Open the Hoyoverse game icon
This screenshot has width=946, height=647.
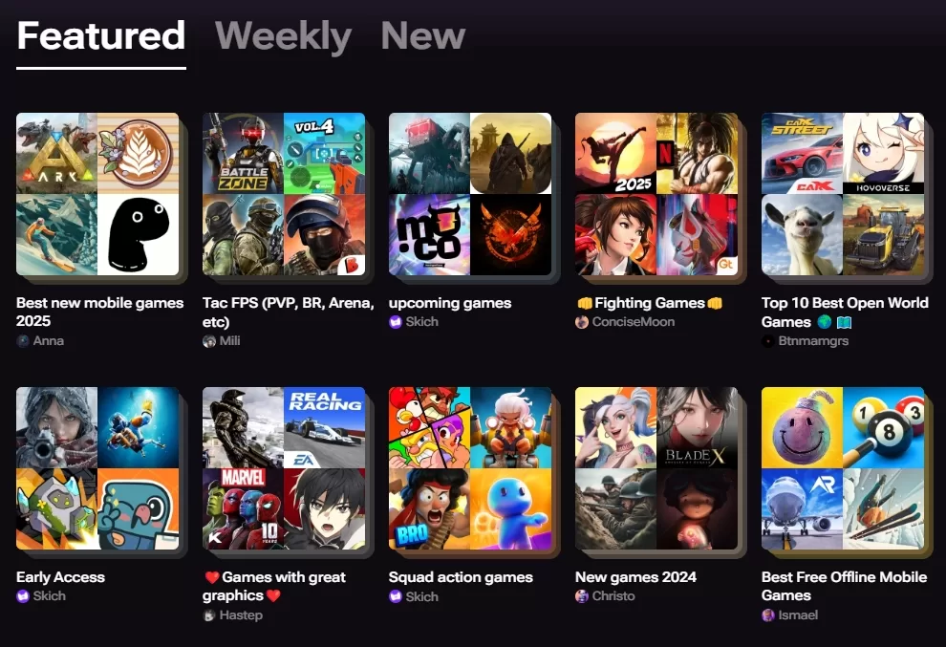(883, 153)
